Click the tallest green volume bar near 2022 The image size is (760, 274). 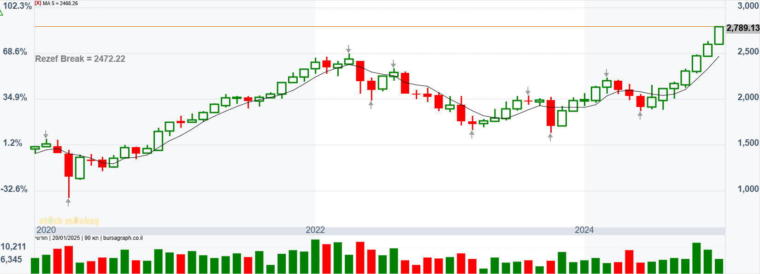pyautogui.click(x=315, y=256)
